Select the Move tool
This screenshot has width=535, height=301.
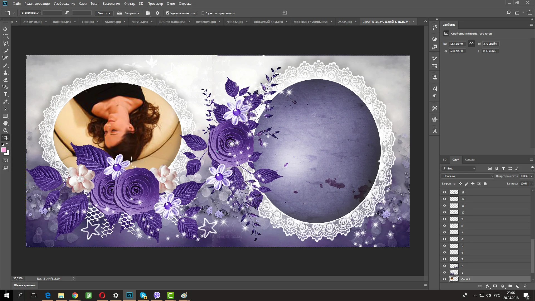coord(5,29)
